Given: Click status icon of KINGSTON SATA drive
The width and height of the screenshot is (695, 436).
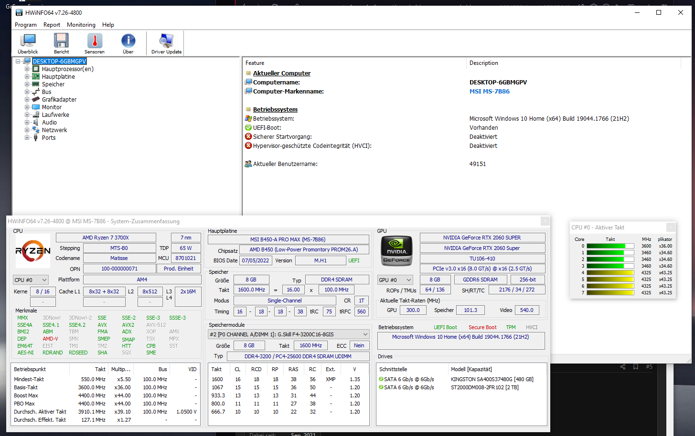Looking at the screenshot, I should pos(381,379).
